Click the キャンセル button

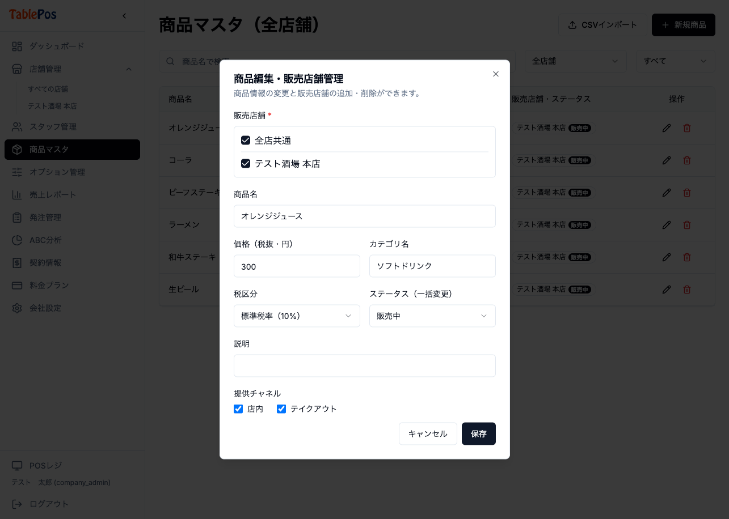point(428,434)
